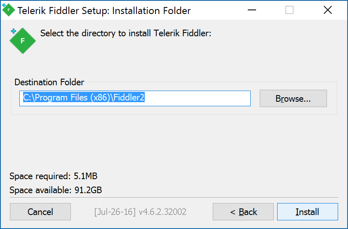Click the Space required: 5.1MB text

[x=54, y=177]
